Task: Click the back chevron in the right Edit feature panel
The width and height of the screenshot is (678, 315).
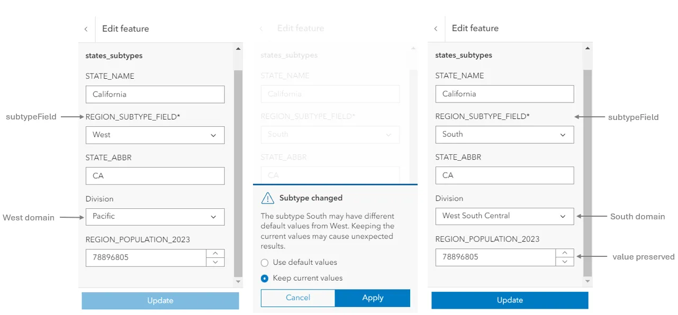Action: pos(435,29)
